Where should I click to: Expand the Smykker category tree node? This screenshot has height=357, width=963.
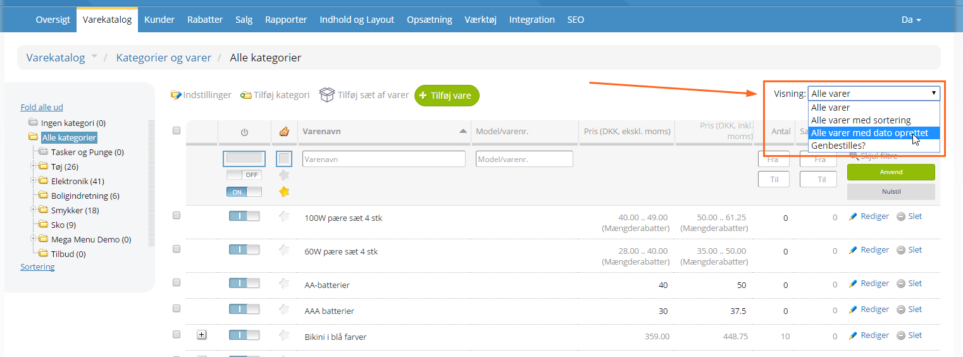click(33, 210)
